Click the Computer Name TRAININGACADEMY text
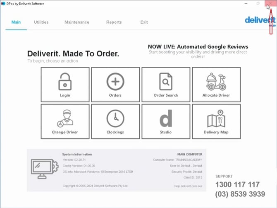 [177, 160]
